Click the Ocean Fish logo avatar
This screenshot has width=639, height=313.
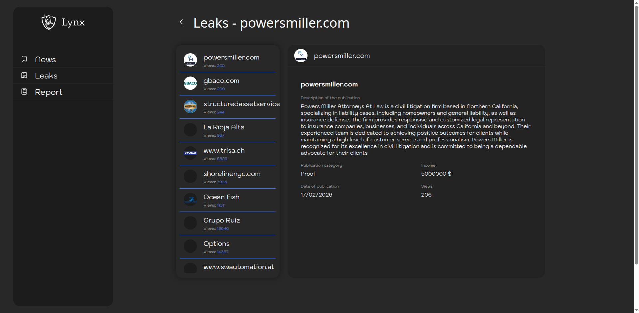click(190, 200)
